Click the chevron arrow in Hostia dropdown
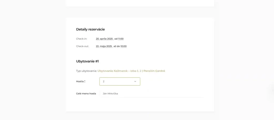 pyautogui.click(x=135, y=81)
